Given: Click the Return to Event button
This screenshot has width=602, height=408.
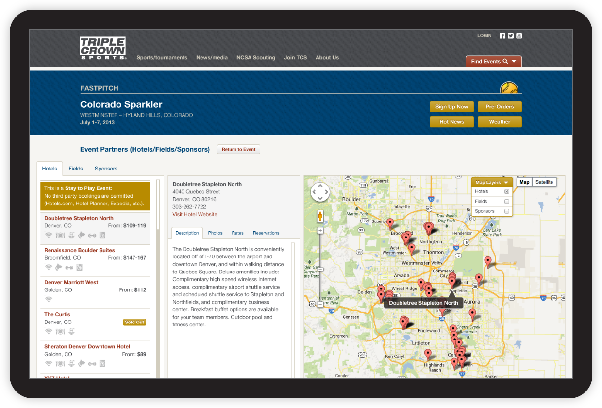Looking at the screenshot, I should point(238,149).
